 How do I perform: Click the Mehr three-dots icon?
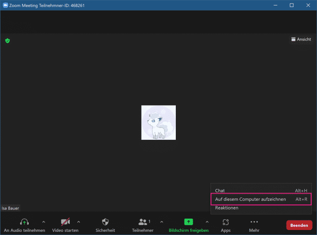254,222
